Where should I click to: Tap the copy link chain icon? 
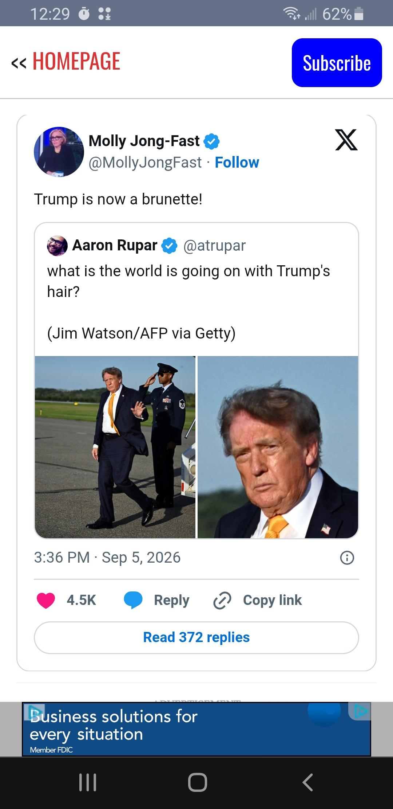(222, 601)
